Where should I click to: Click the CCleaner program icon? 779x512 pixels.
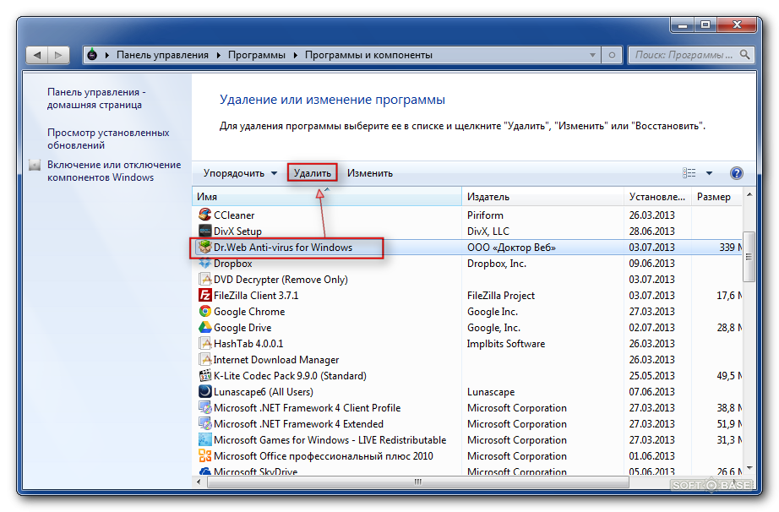(x=204, y=215)
